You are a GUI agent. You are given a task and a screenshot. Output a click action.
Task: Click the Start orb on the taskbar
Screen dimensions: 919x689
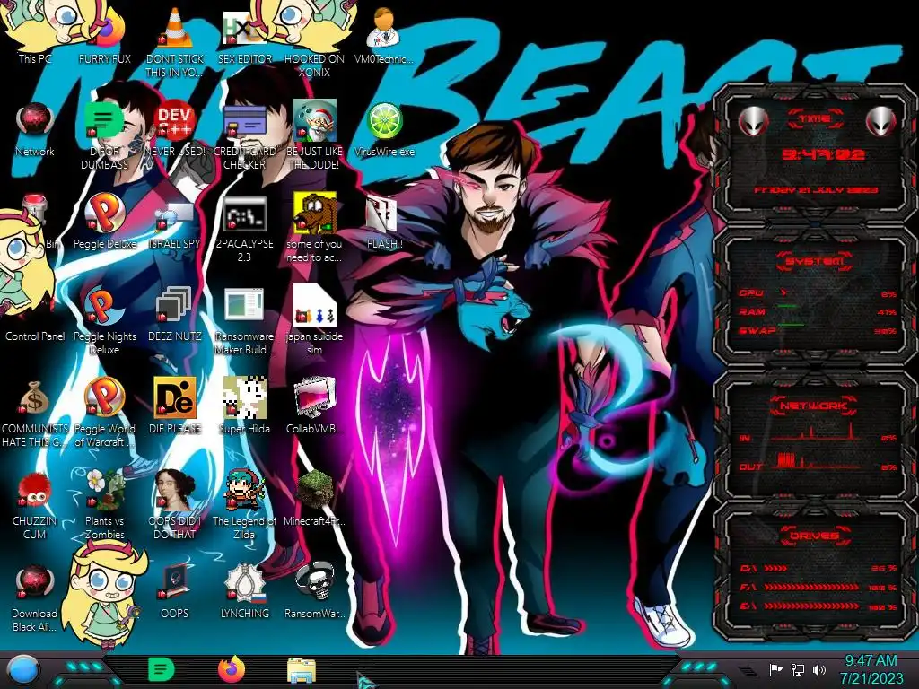[22, 670]
